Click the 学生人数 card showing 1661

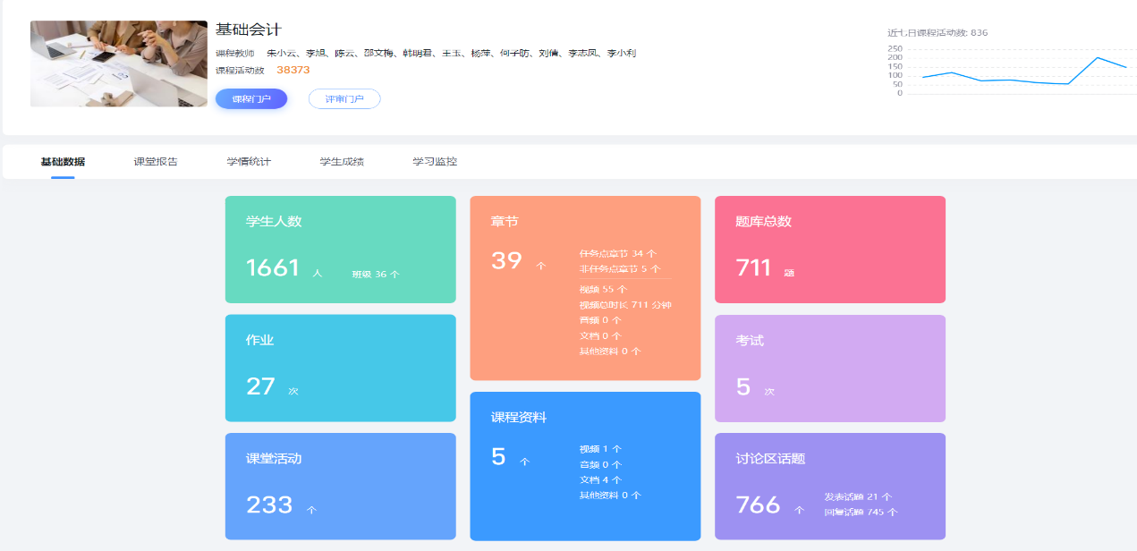(340, 250)
